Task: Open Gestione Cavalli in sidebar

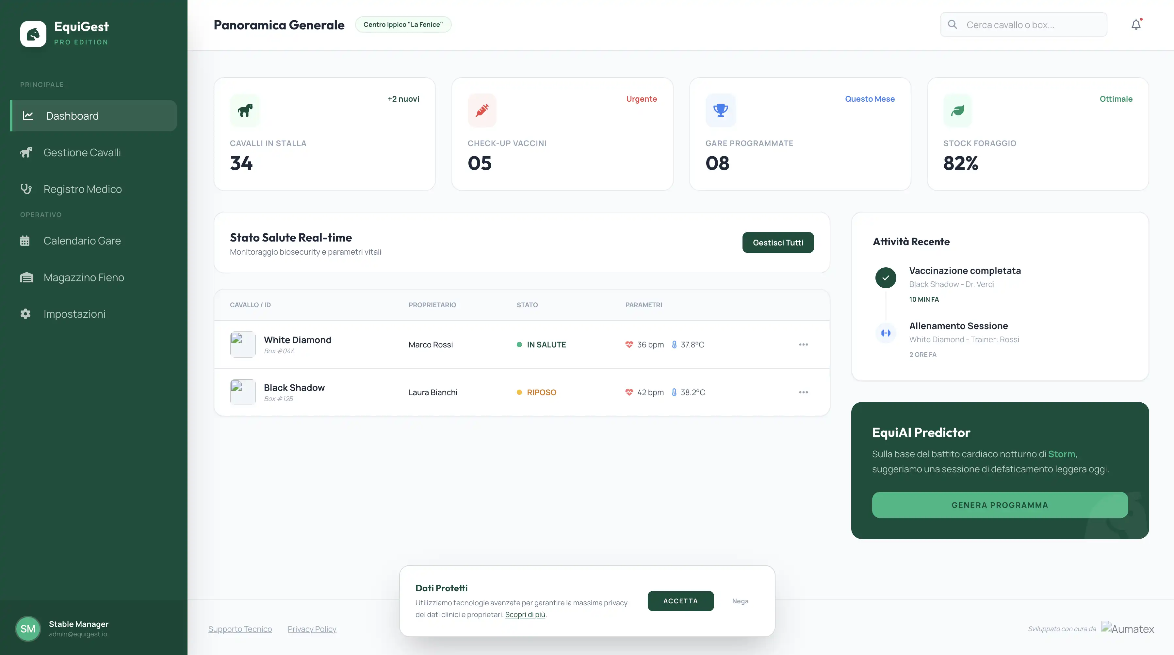Action: click(82, 152)
